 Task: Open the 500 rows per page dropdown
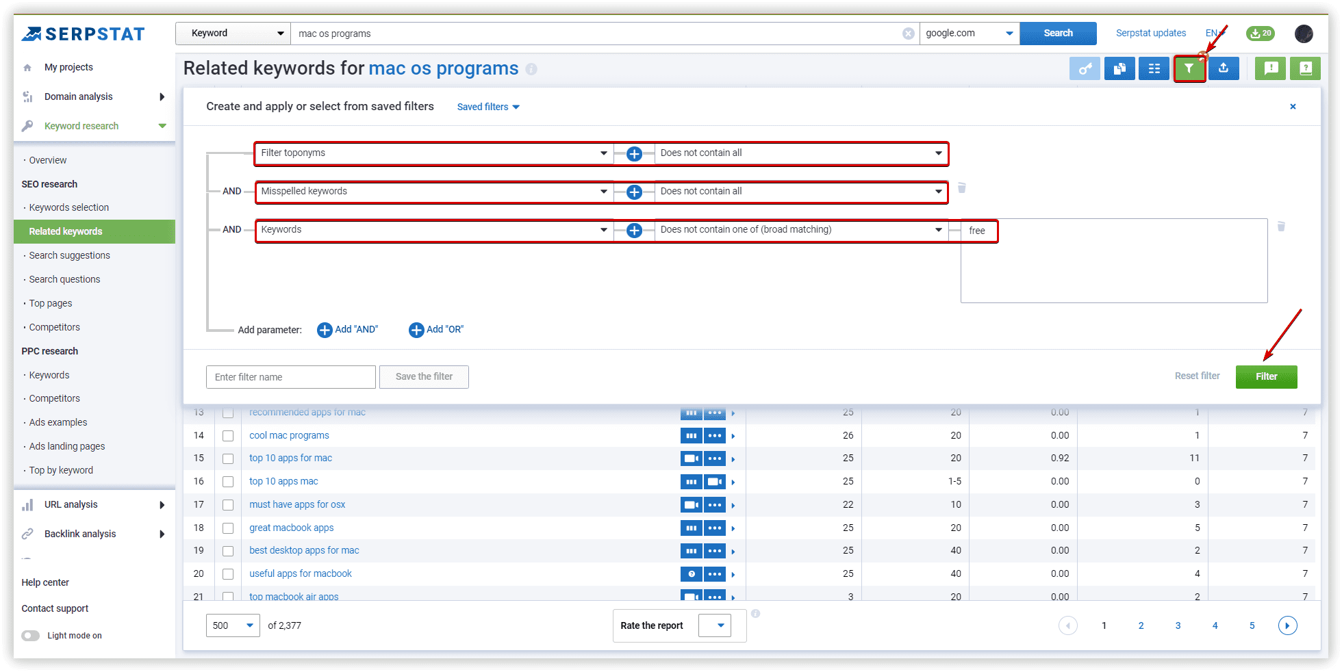pyautogui.click(x=233, y=625)
